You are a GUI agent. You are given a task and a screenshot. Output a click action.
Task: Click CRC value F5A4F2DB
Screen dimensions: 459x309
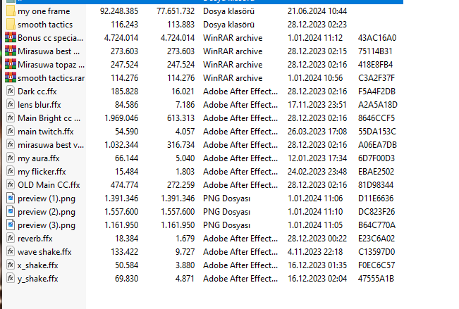[377, 92]
